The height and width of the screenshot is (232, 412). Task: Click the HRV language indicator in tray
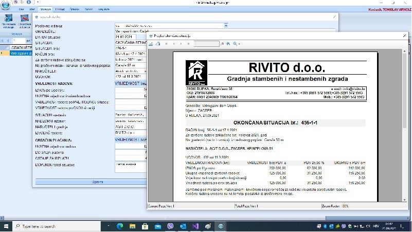tap(376, 226)
